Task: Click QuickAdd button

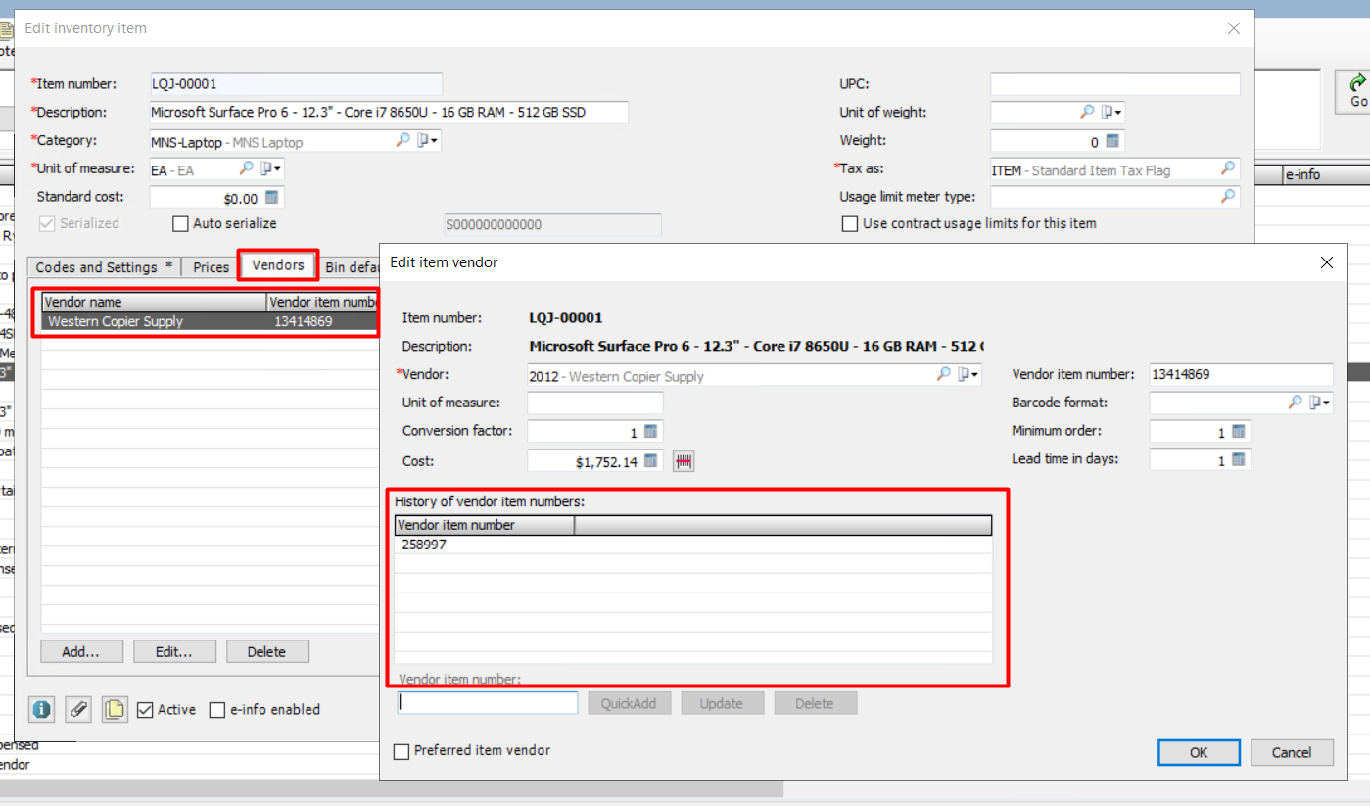Action: tap(629, 703)
